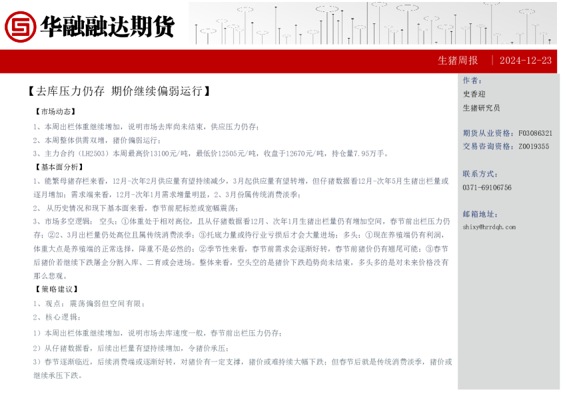561x396 pixels.
Task: Click the 邮箱地址 label in the sidebar
Action: click(480, 214)
